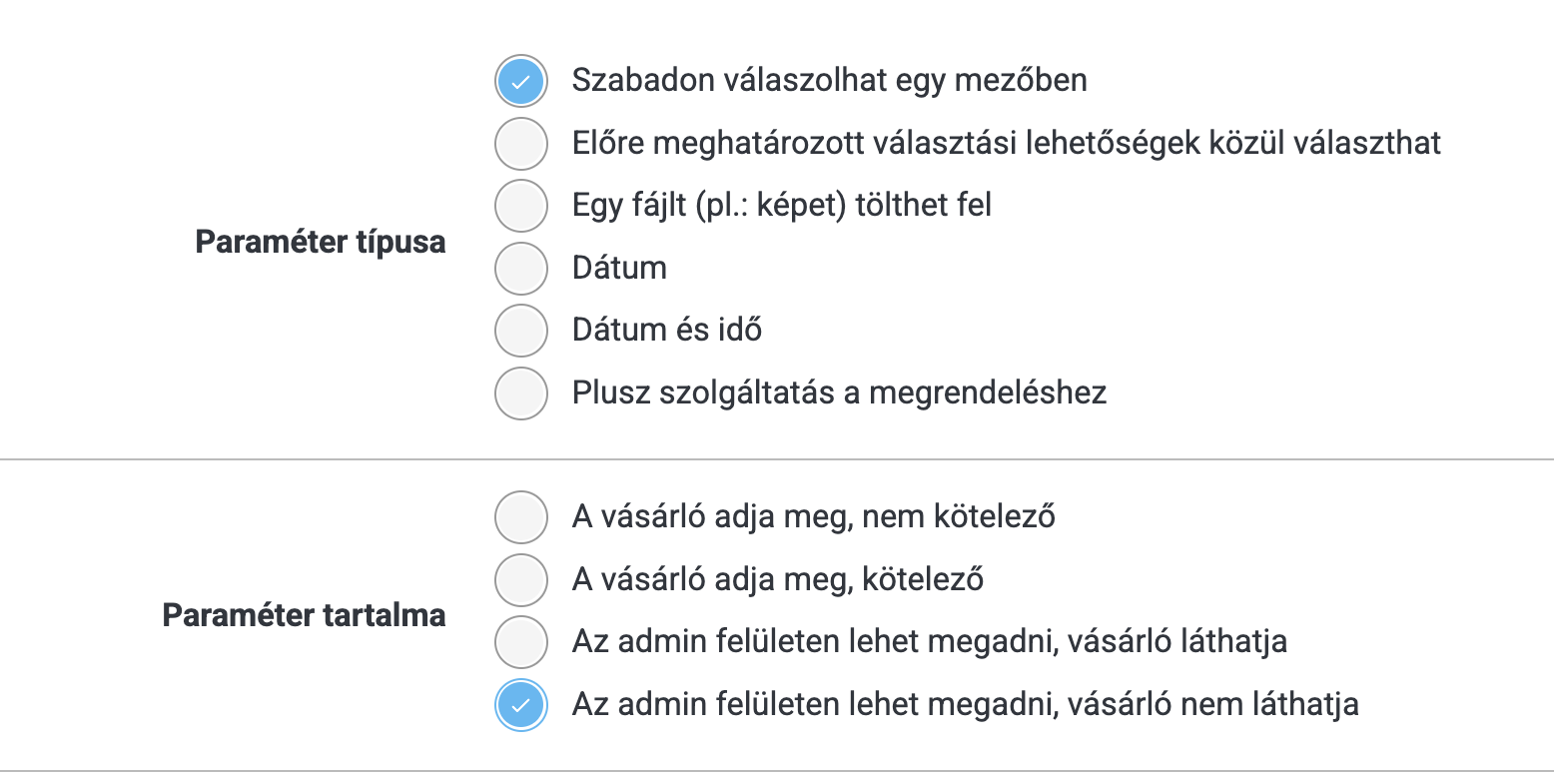The width and height of the screenshot is (1554, 773).
Task: Click the 'Szabadon válaszolhat egy mezőben' label text
Action: tap(829, 80)
